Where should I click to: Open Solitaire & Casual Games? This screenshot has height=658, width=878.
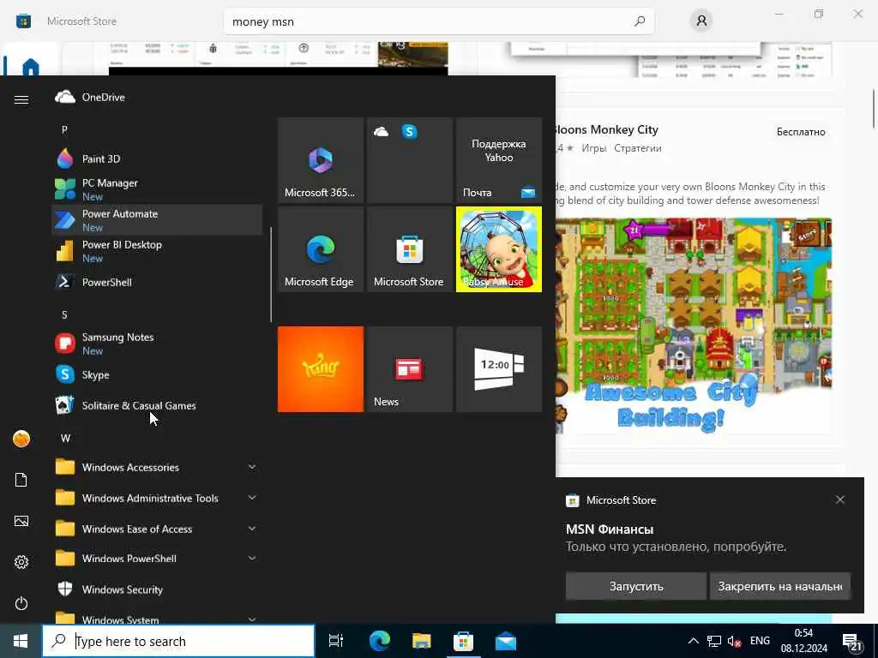click(157, 405)
